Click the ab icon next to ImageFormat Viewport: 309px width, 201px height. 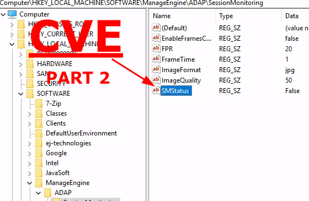click(156, 69)
